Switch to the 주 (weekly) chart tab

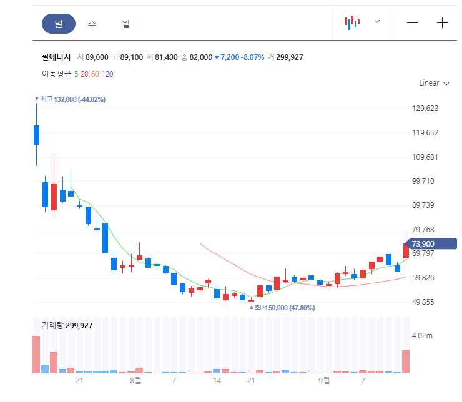92,24
